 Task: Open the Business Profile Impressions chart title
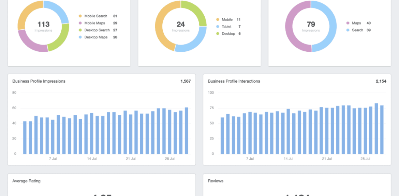coord(39,81)
